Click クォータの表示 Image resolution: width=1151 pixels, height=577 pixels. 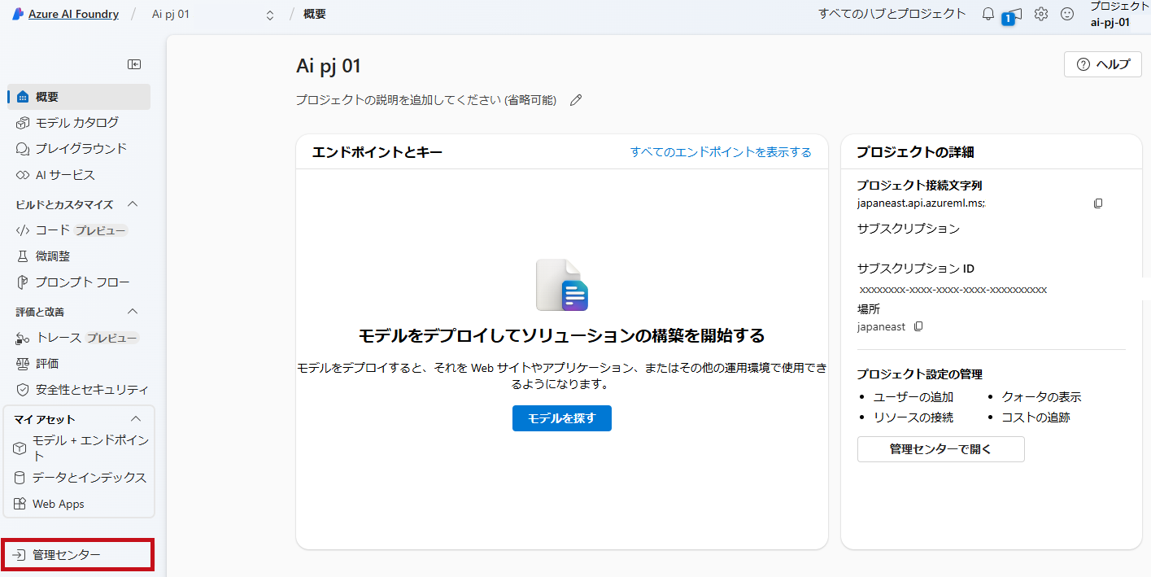[1041, 397]
